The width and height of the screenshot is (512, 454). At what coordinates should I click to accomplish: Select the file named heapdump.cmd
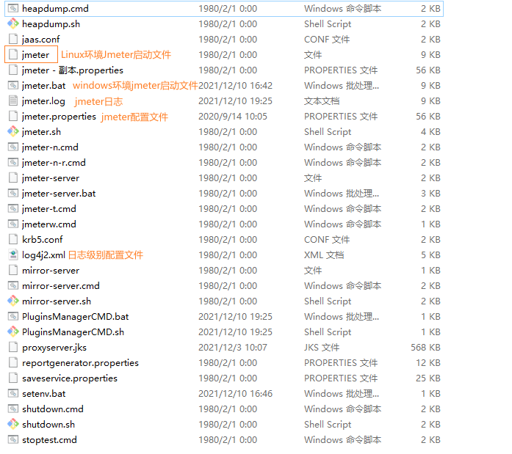[55, 9]
